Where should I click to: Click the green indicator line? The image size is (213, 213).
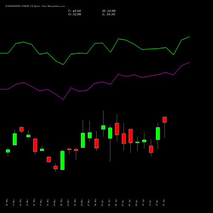click(x=95, y=43)
